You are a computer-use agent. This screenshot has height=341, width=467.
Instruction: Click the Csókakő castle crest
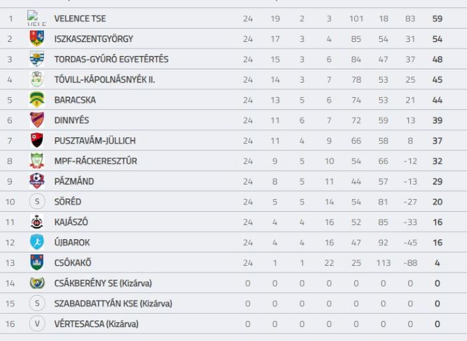coord(37,262)
